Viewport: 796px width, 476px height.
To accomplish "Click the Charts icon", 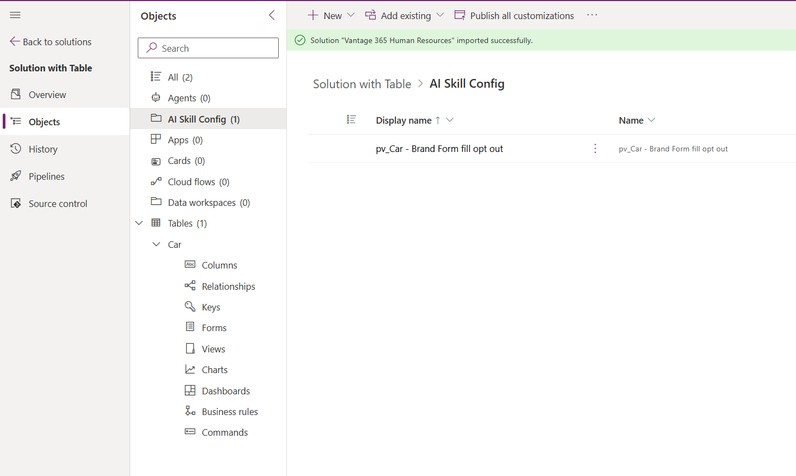I will click(x=190, y=369).
